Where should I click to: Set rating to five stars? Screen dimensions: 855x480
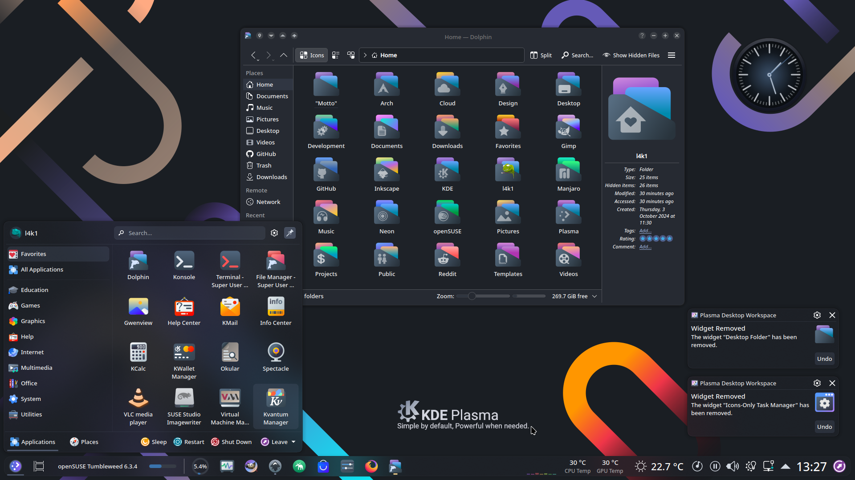coord(669,239)
